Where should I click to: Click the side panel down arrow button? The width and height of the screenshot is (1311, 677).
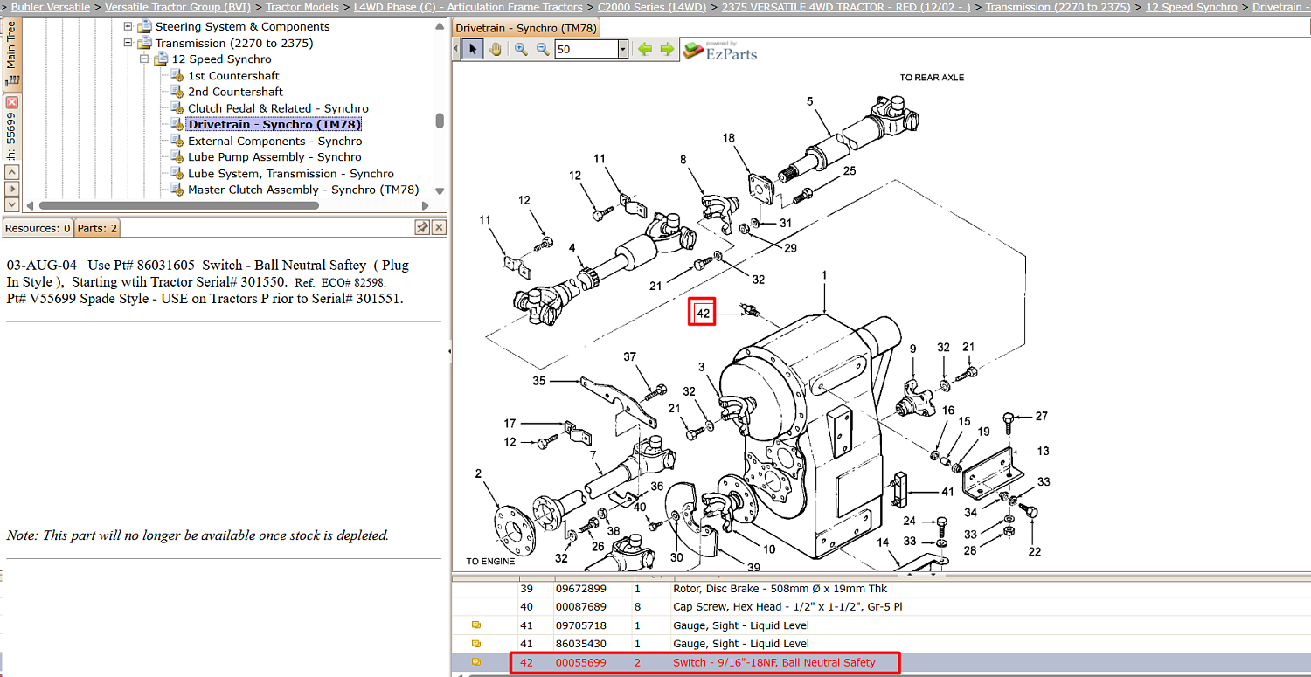11,204
